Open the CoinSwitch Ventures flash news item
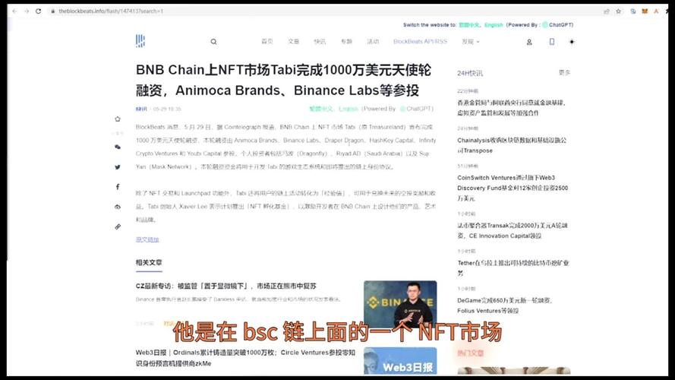 click(513, 188)
